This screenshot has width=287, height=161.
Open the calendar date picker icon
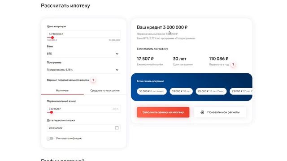[x=117, y=128]
